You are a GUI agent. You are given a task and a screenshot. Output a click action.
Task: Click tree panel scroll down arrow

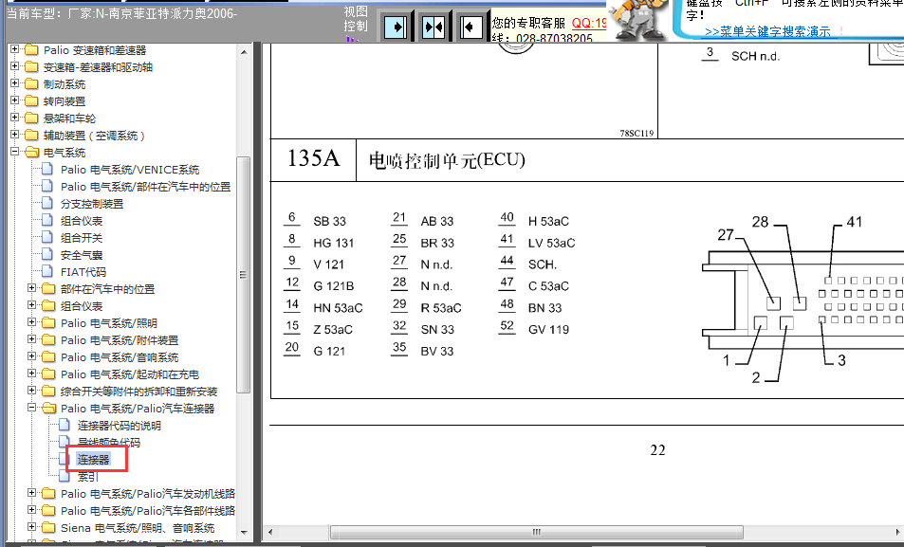click(244, 532)
